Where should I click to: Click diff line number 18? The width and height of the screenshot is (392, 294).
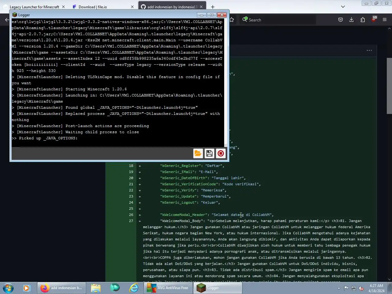tap(131, 166)
